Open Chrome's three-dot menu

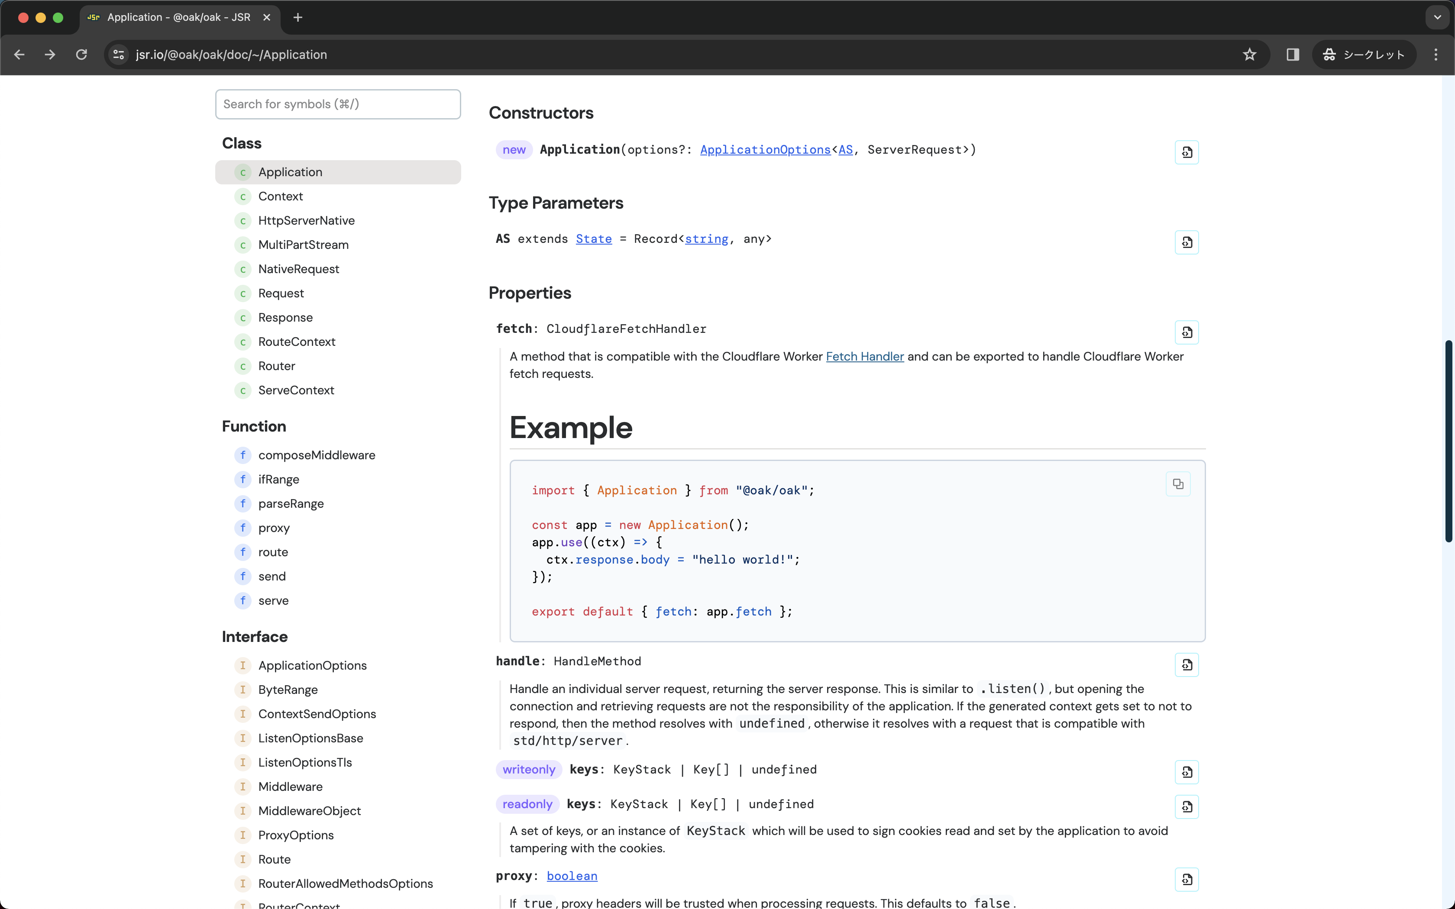[1436, 54]
